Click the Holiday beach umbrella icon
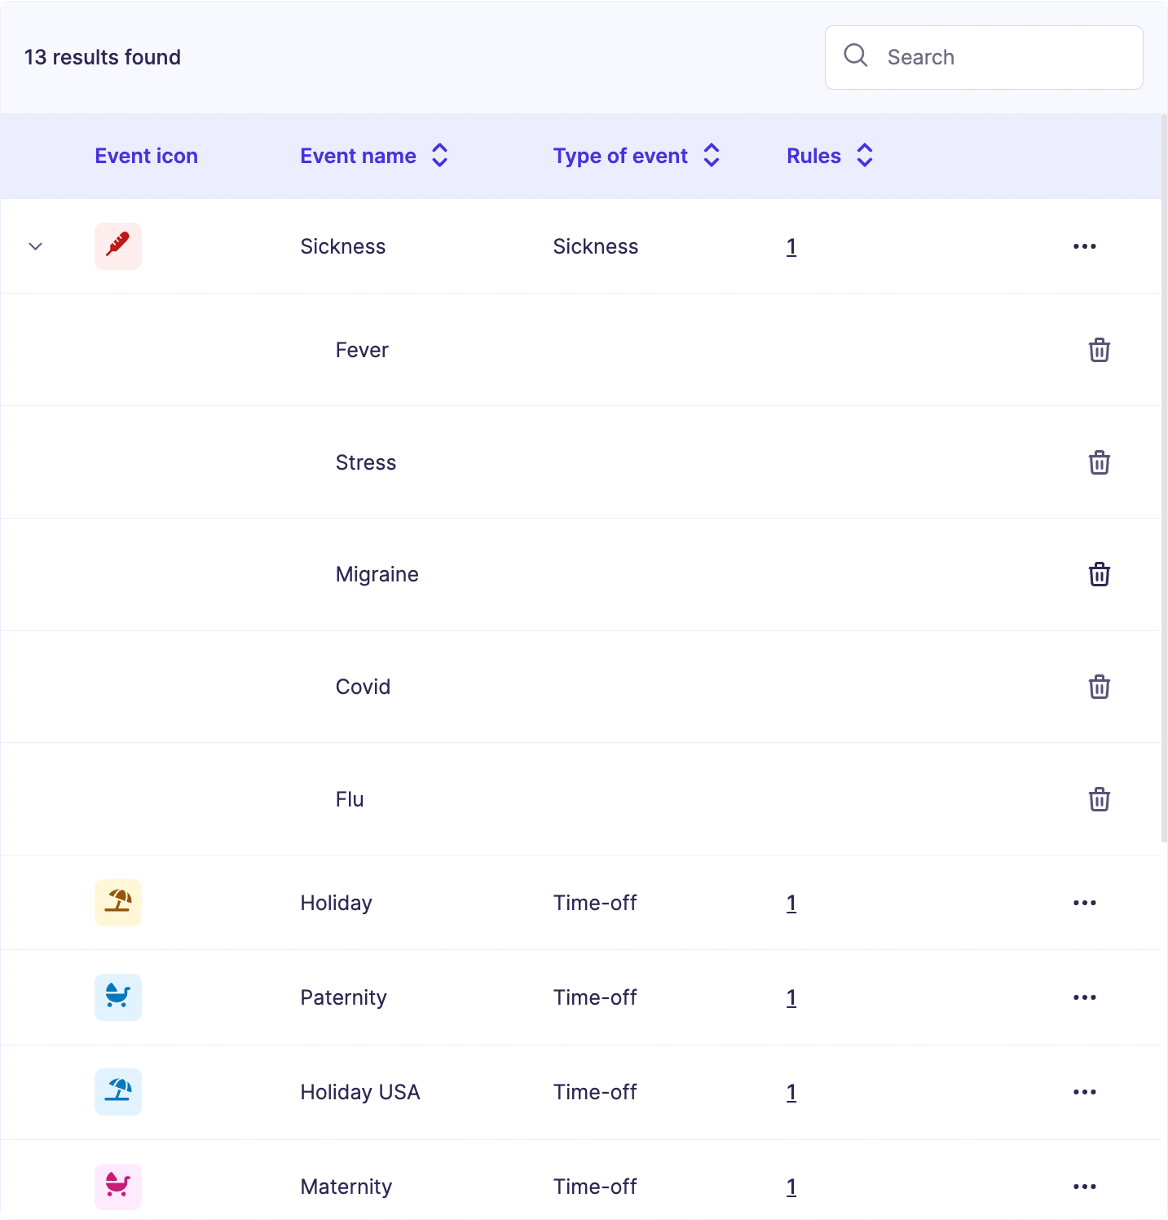 pyautogui.click(x=118, y=903)
